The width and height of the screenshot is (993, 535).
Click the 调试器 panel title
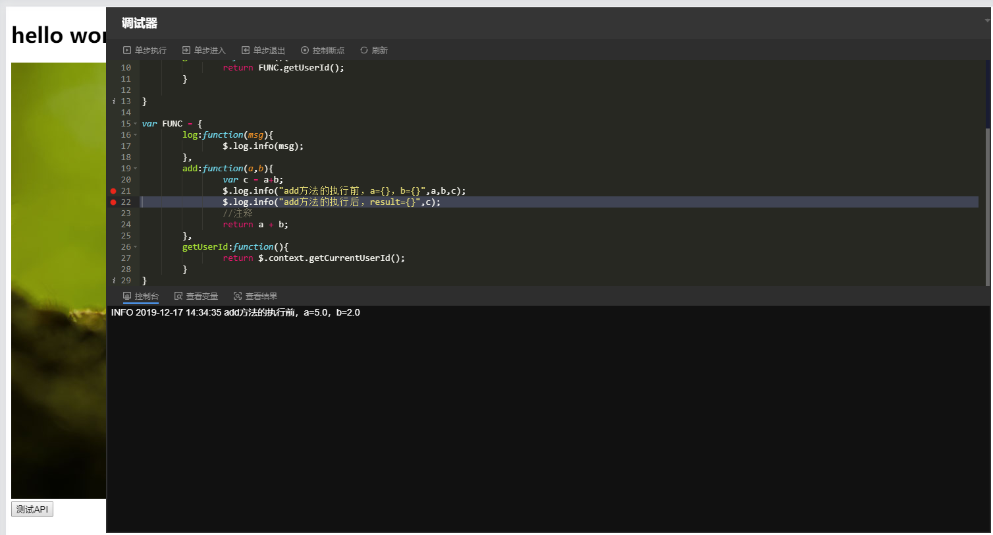pyautogui.click(x=140, y=24)
